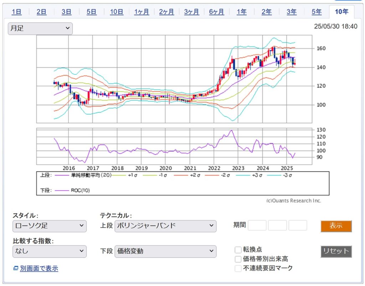The width and height of the screenshot is (365, 286).
Task: Switch to the 1日 chart tab
Action: coord(17,12)
